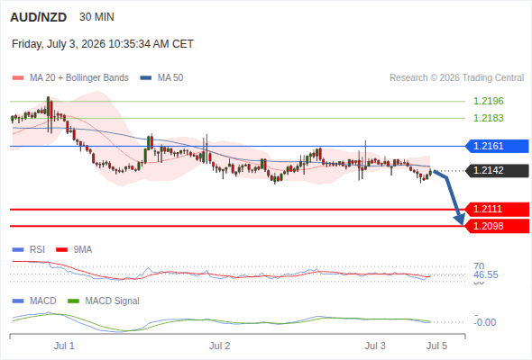Select the 1.2098 red support tag

coord(497,226)
